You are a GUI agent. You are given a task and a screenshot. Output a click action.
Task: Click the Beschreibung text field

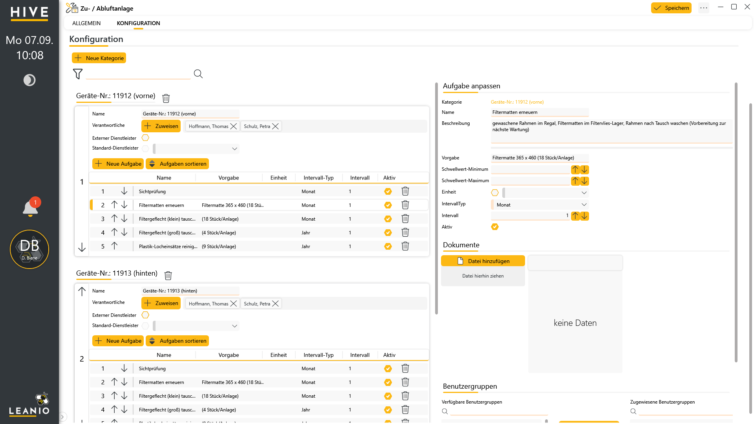click(611, 131)
